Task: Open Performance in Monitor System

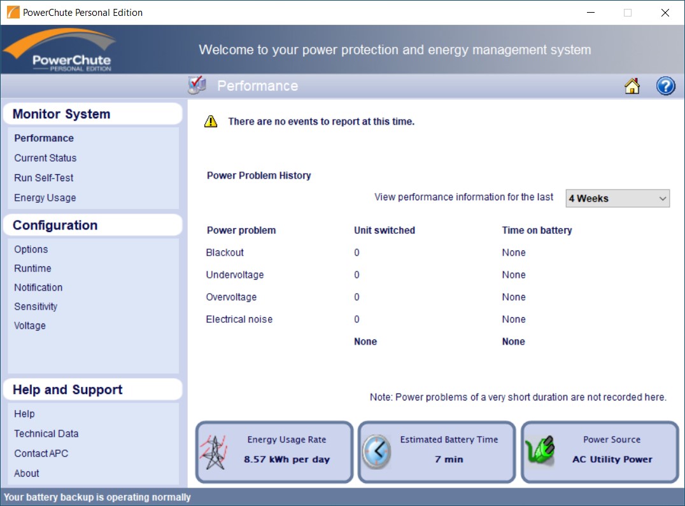Action: tap(44, 139)
